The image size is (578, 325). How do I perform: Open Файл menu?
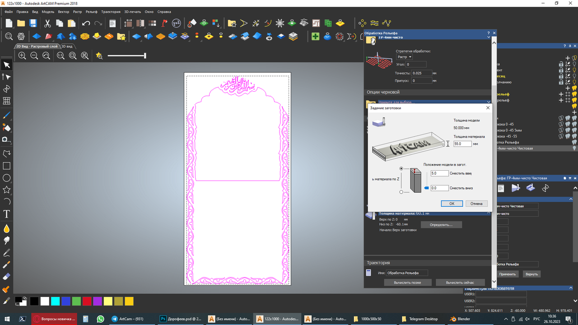8,12
